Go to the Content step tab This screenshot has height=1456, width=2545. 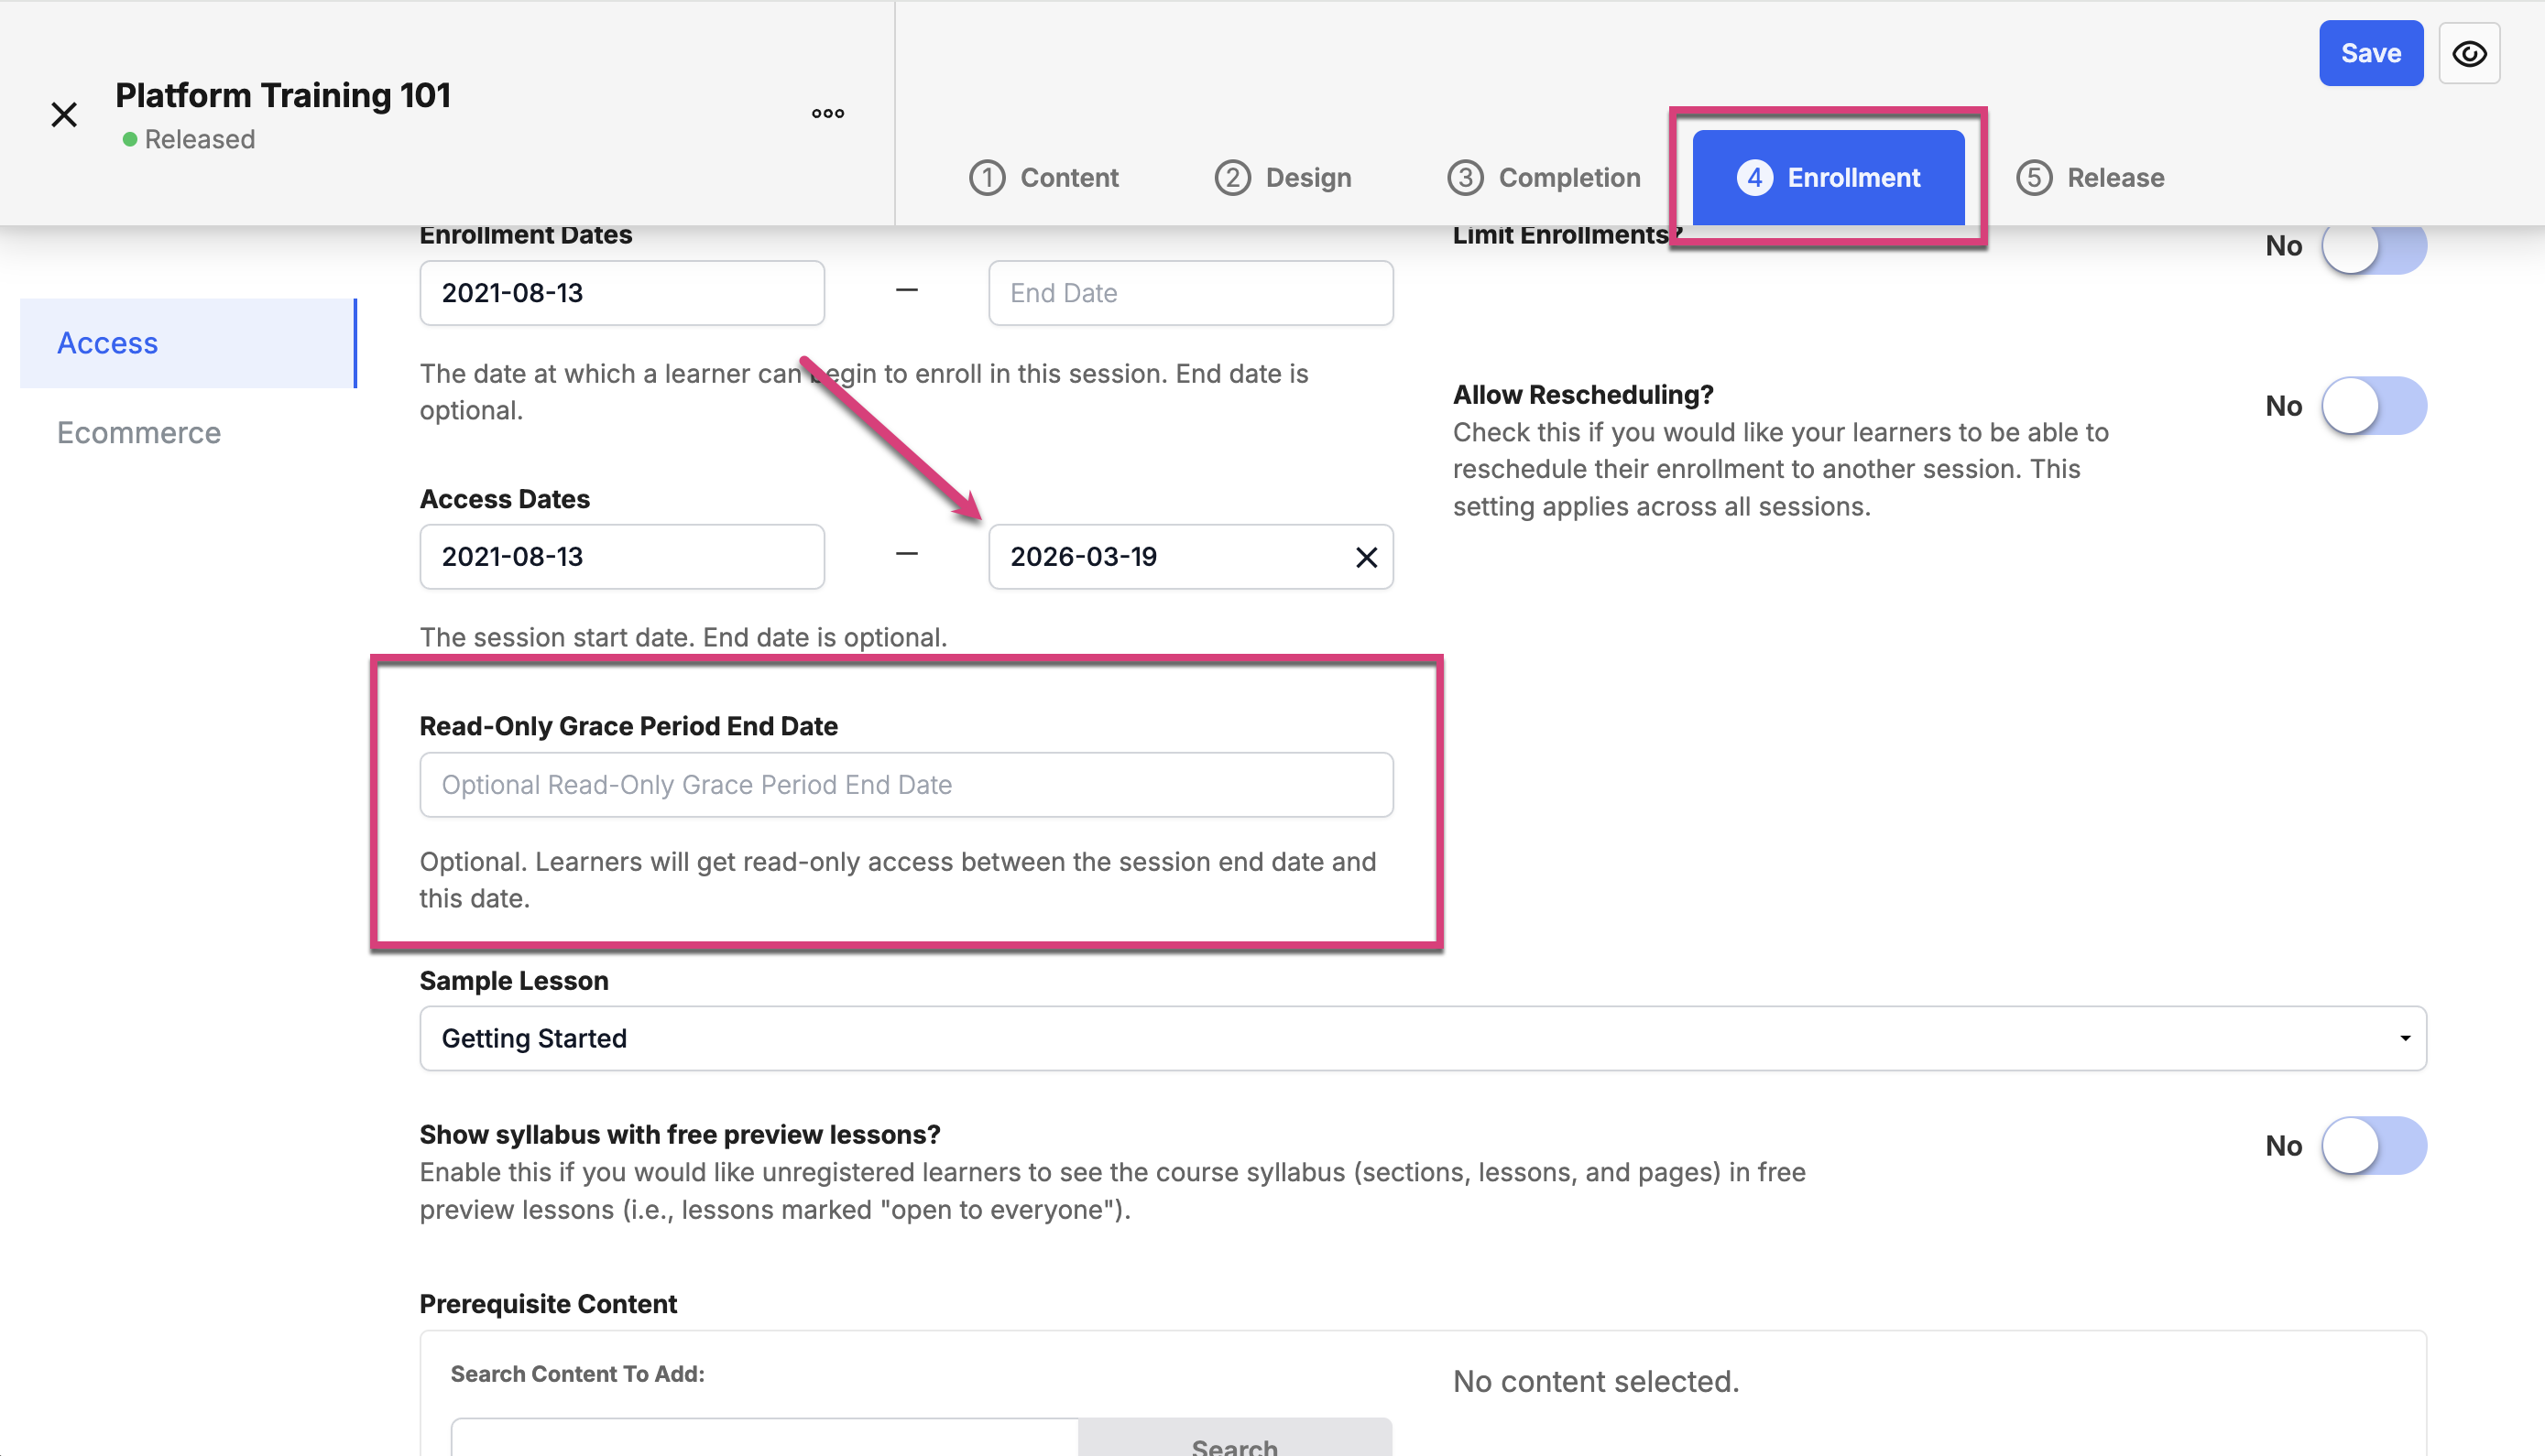[1043, 177]
